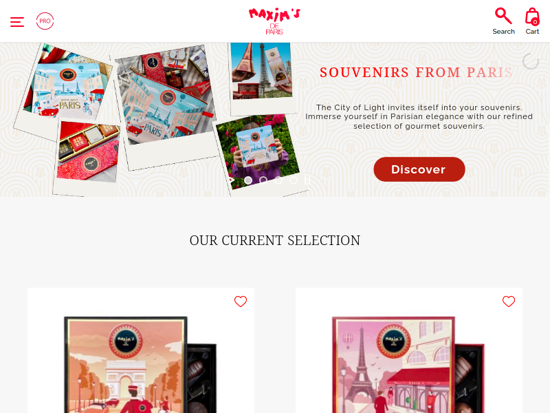
Task: Click the Maxim's de Paris logo
Action: 274,21
